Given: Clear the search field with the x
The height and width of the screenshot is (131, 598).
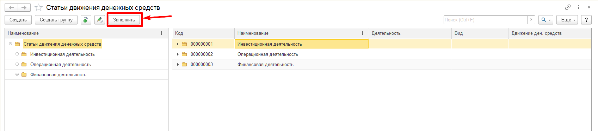Looking at the screenshot, I should 531,20.
